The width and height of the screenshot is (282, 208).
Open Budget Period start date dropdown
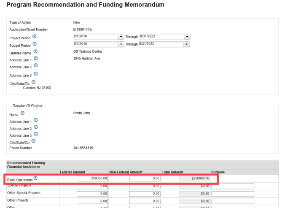click(x=121, y=44)
